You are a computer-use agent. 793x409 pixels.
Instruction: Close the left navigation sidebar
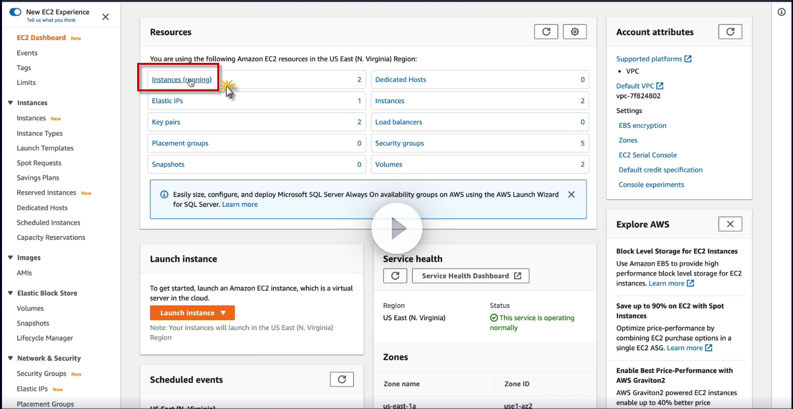pos(106,17)
